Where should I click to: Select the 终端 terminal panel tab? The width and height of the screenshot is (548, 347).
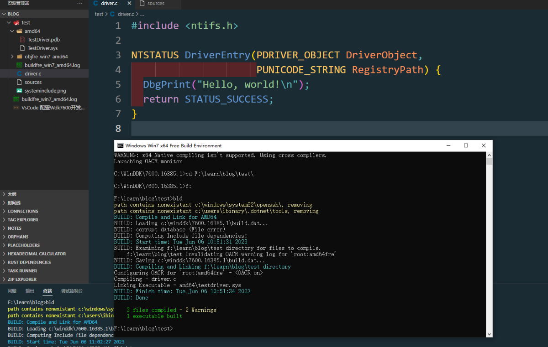47,291
